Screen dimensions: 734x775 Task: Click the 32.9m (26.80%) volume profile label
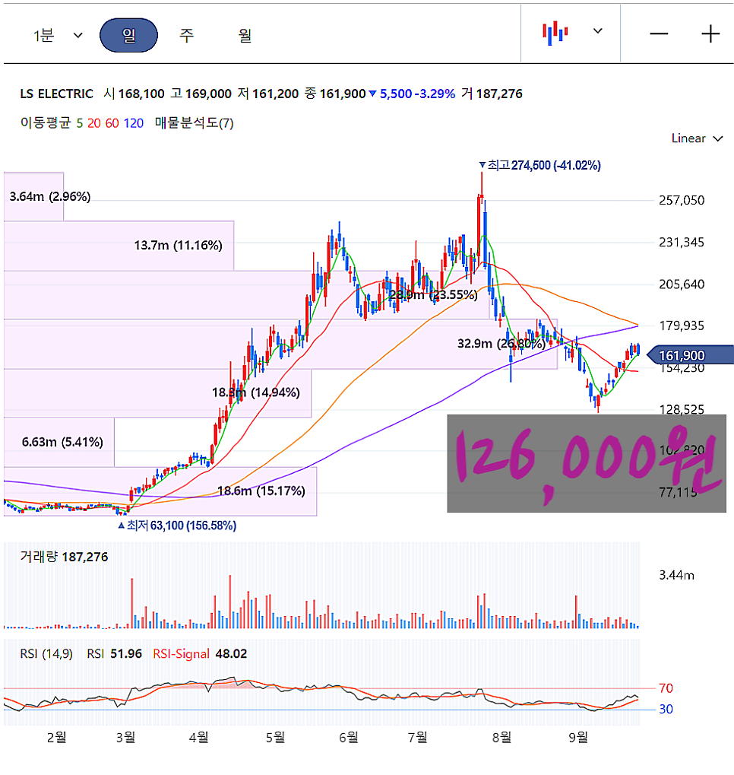(x=501, y=344)
